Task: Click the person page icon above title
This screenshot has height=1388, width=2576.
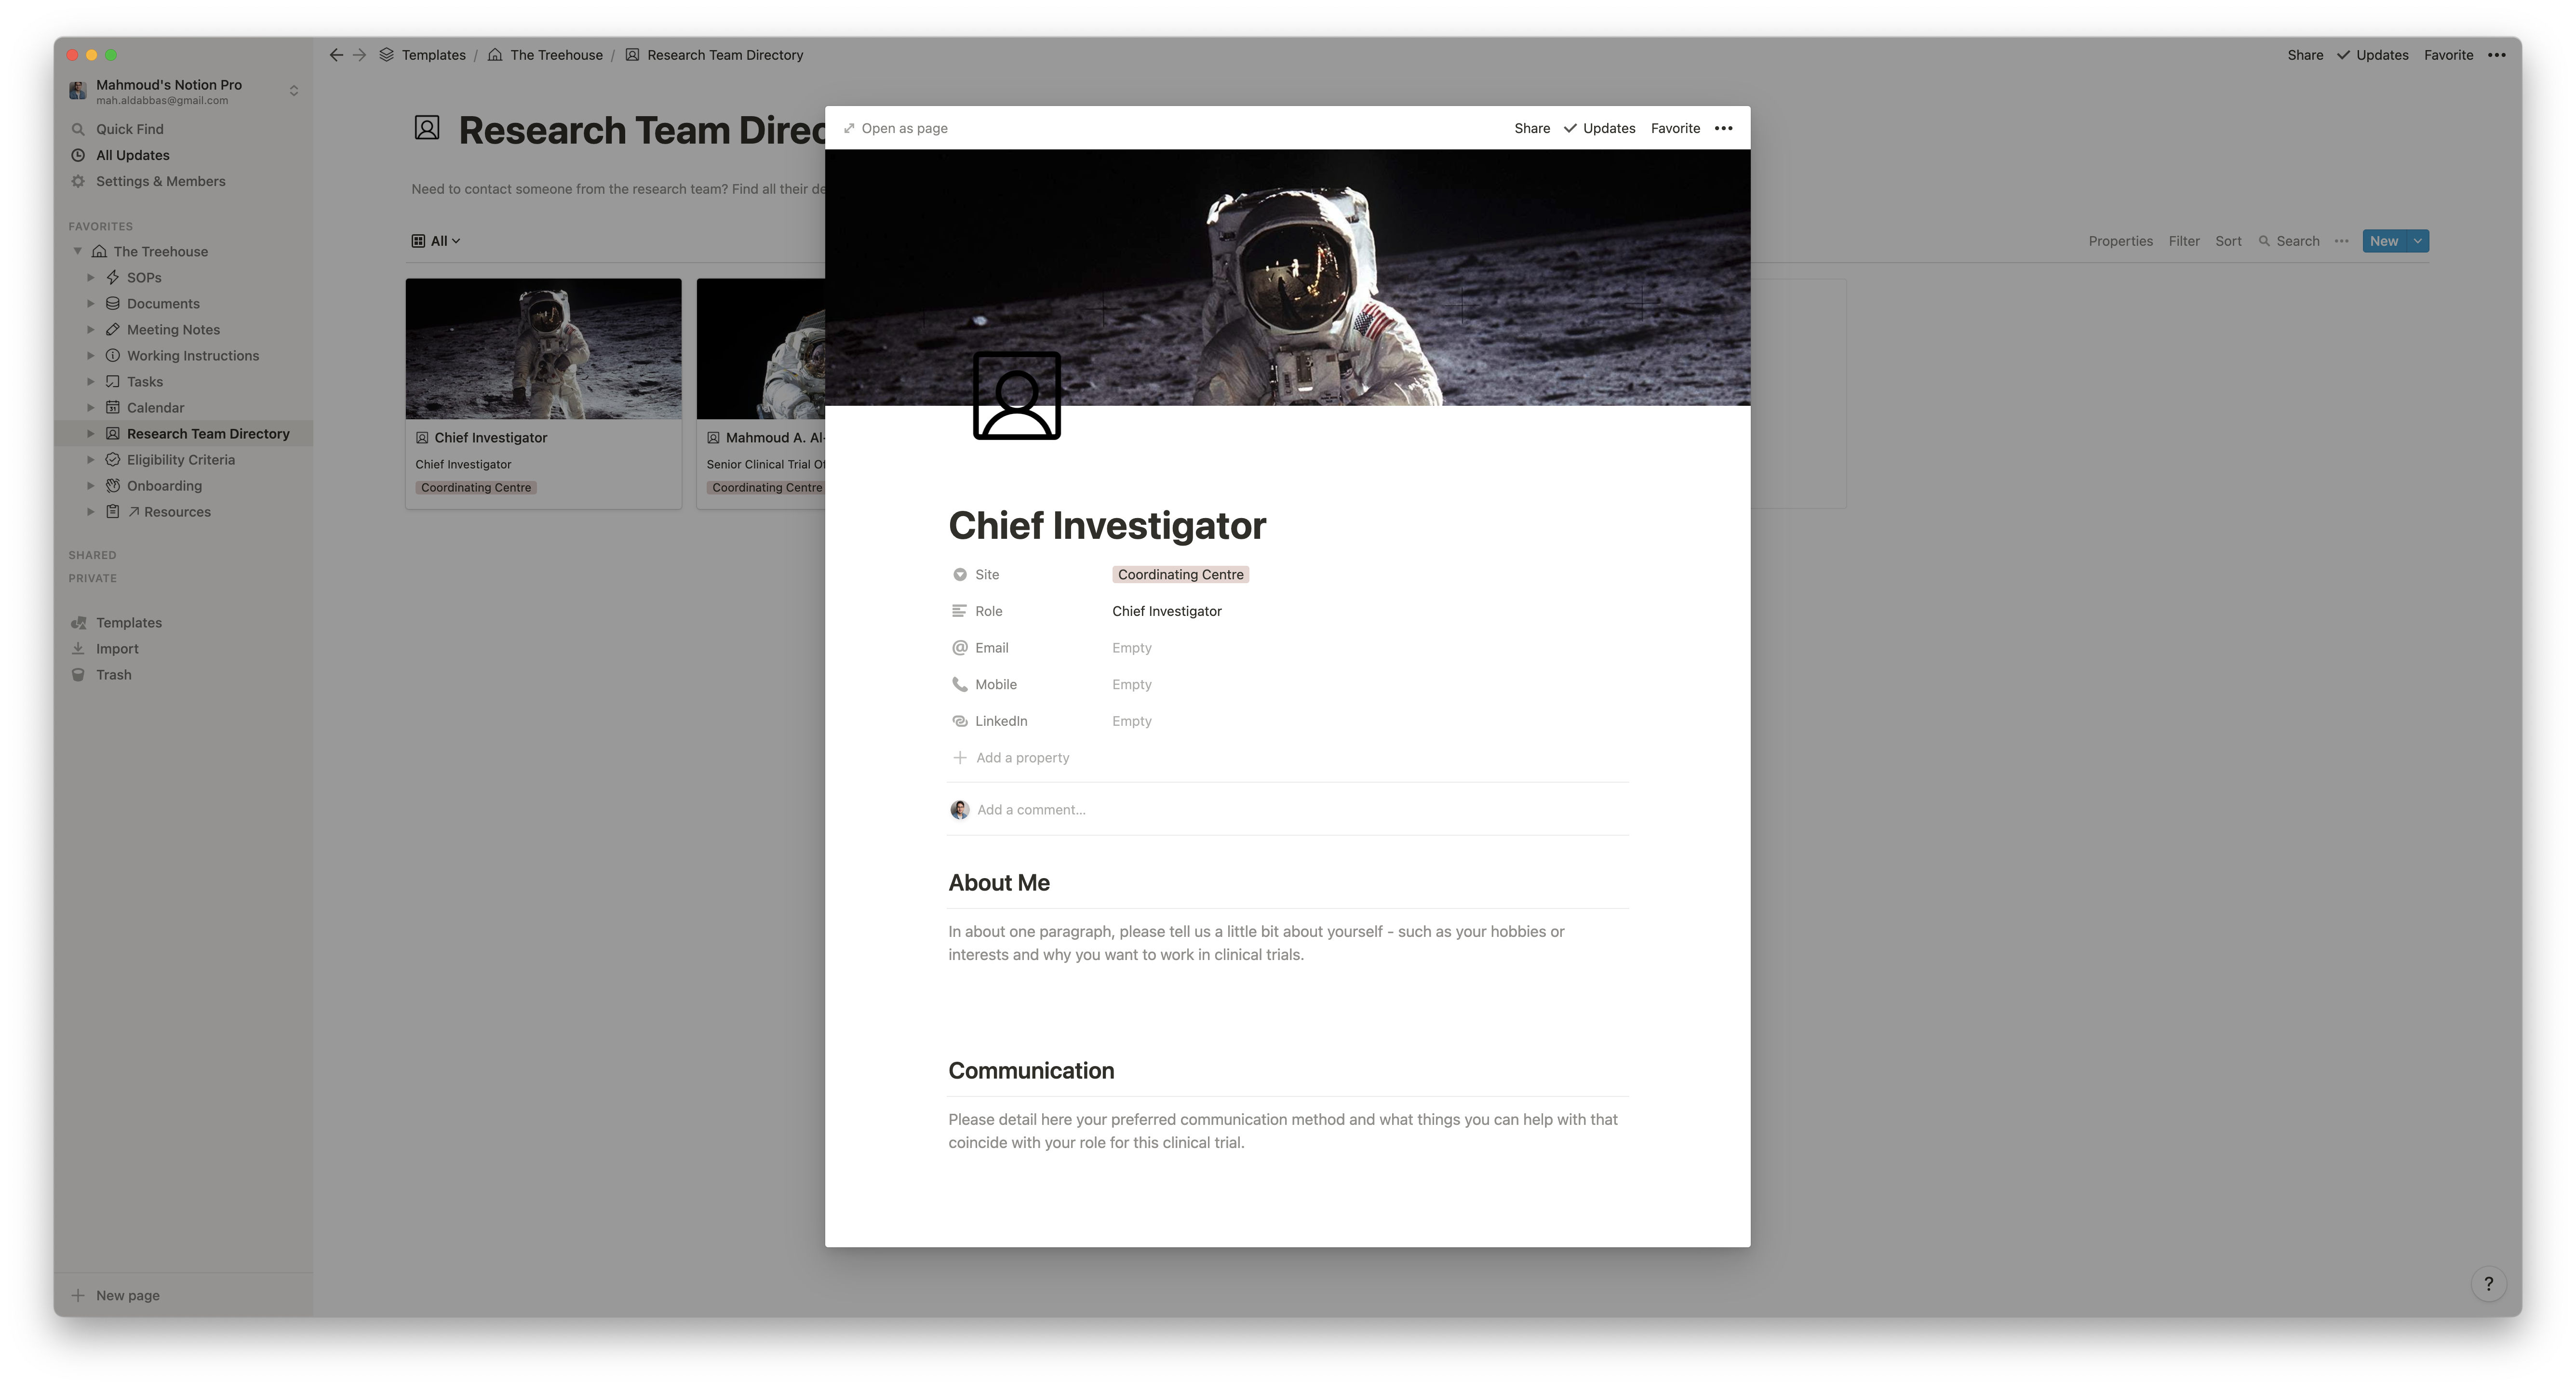Action: (x=1016, y=396)
